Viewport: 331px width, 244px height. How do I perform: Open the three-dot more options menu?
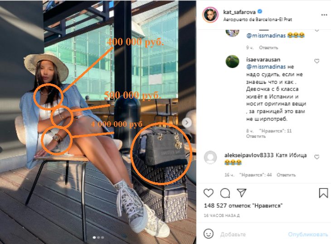click(324, 15)
